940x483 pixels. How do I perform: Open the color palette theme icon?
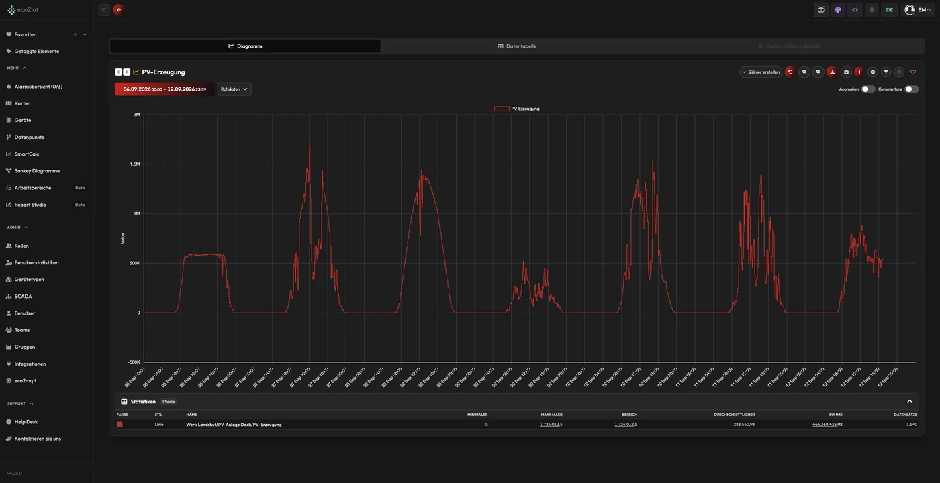[838, 10]
